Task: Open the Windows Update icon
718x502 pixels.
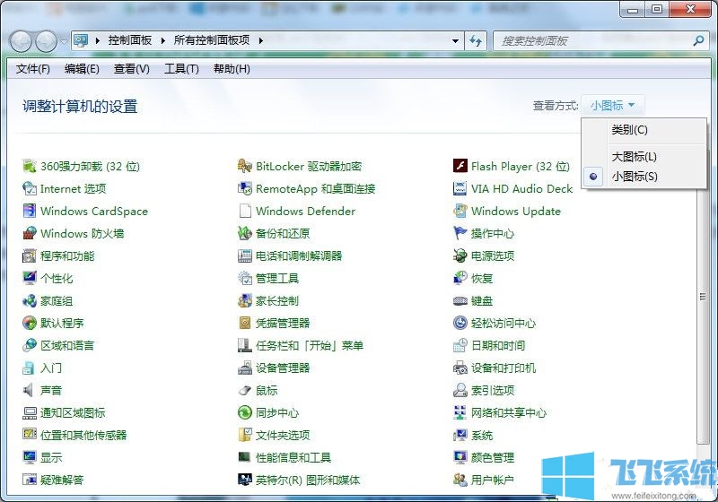Action: 460,212
